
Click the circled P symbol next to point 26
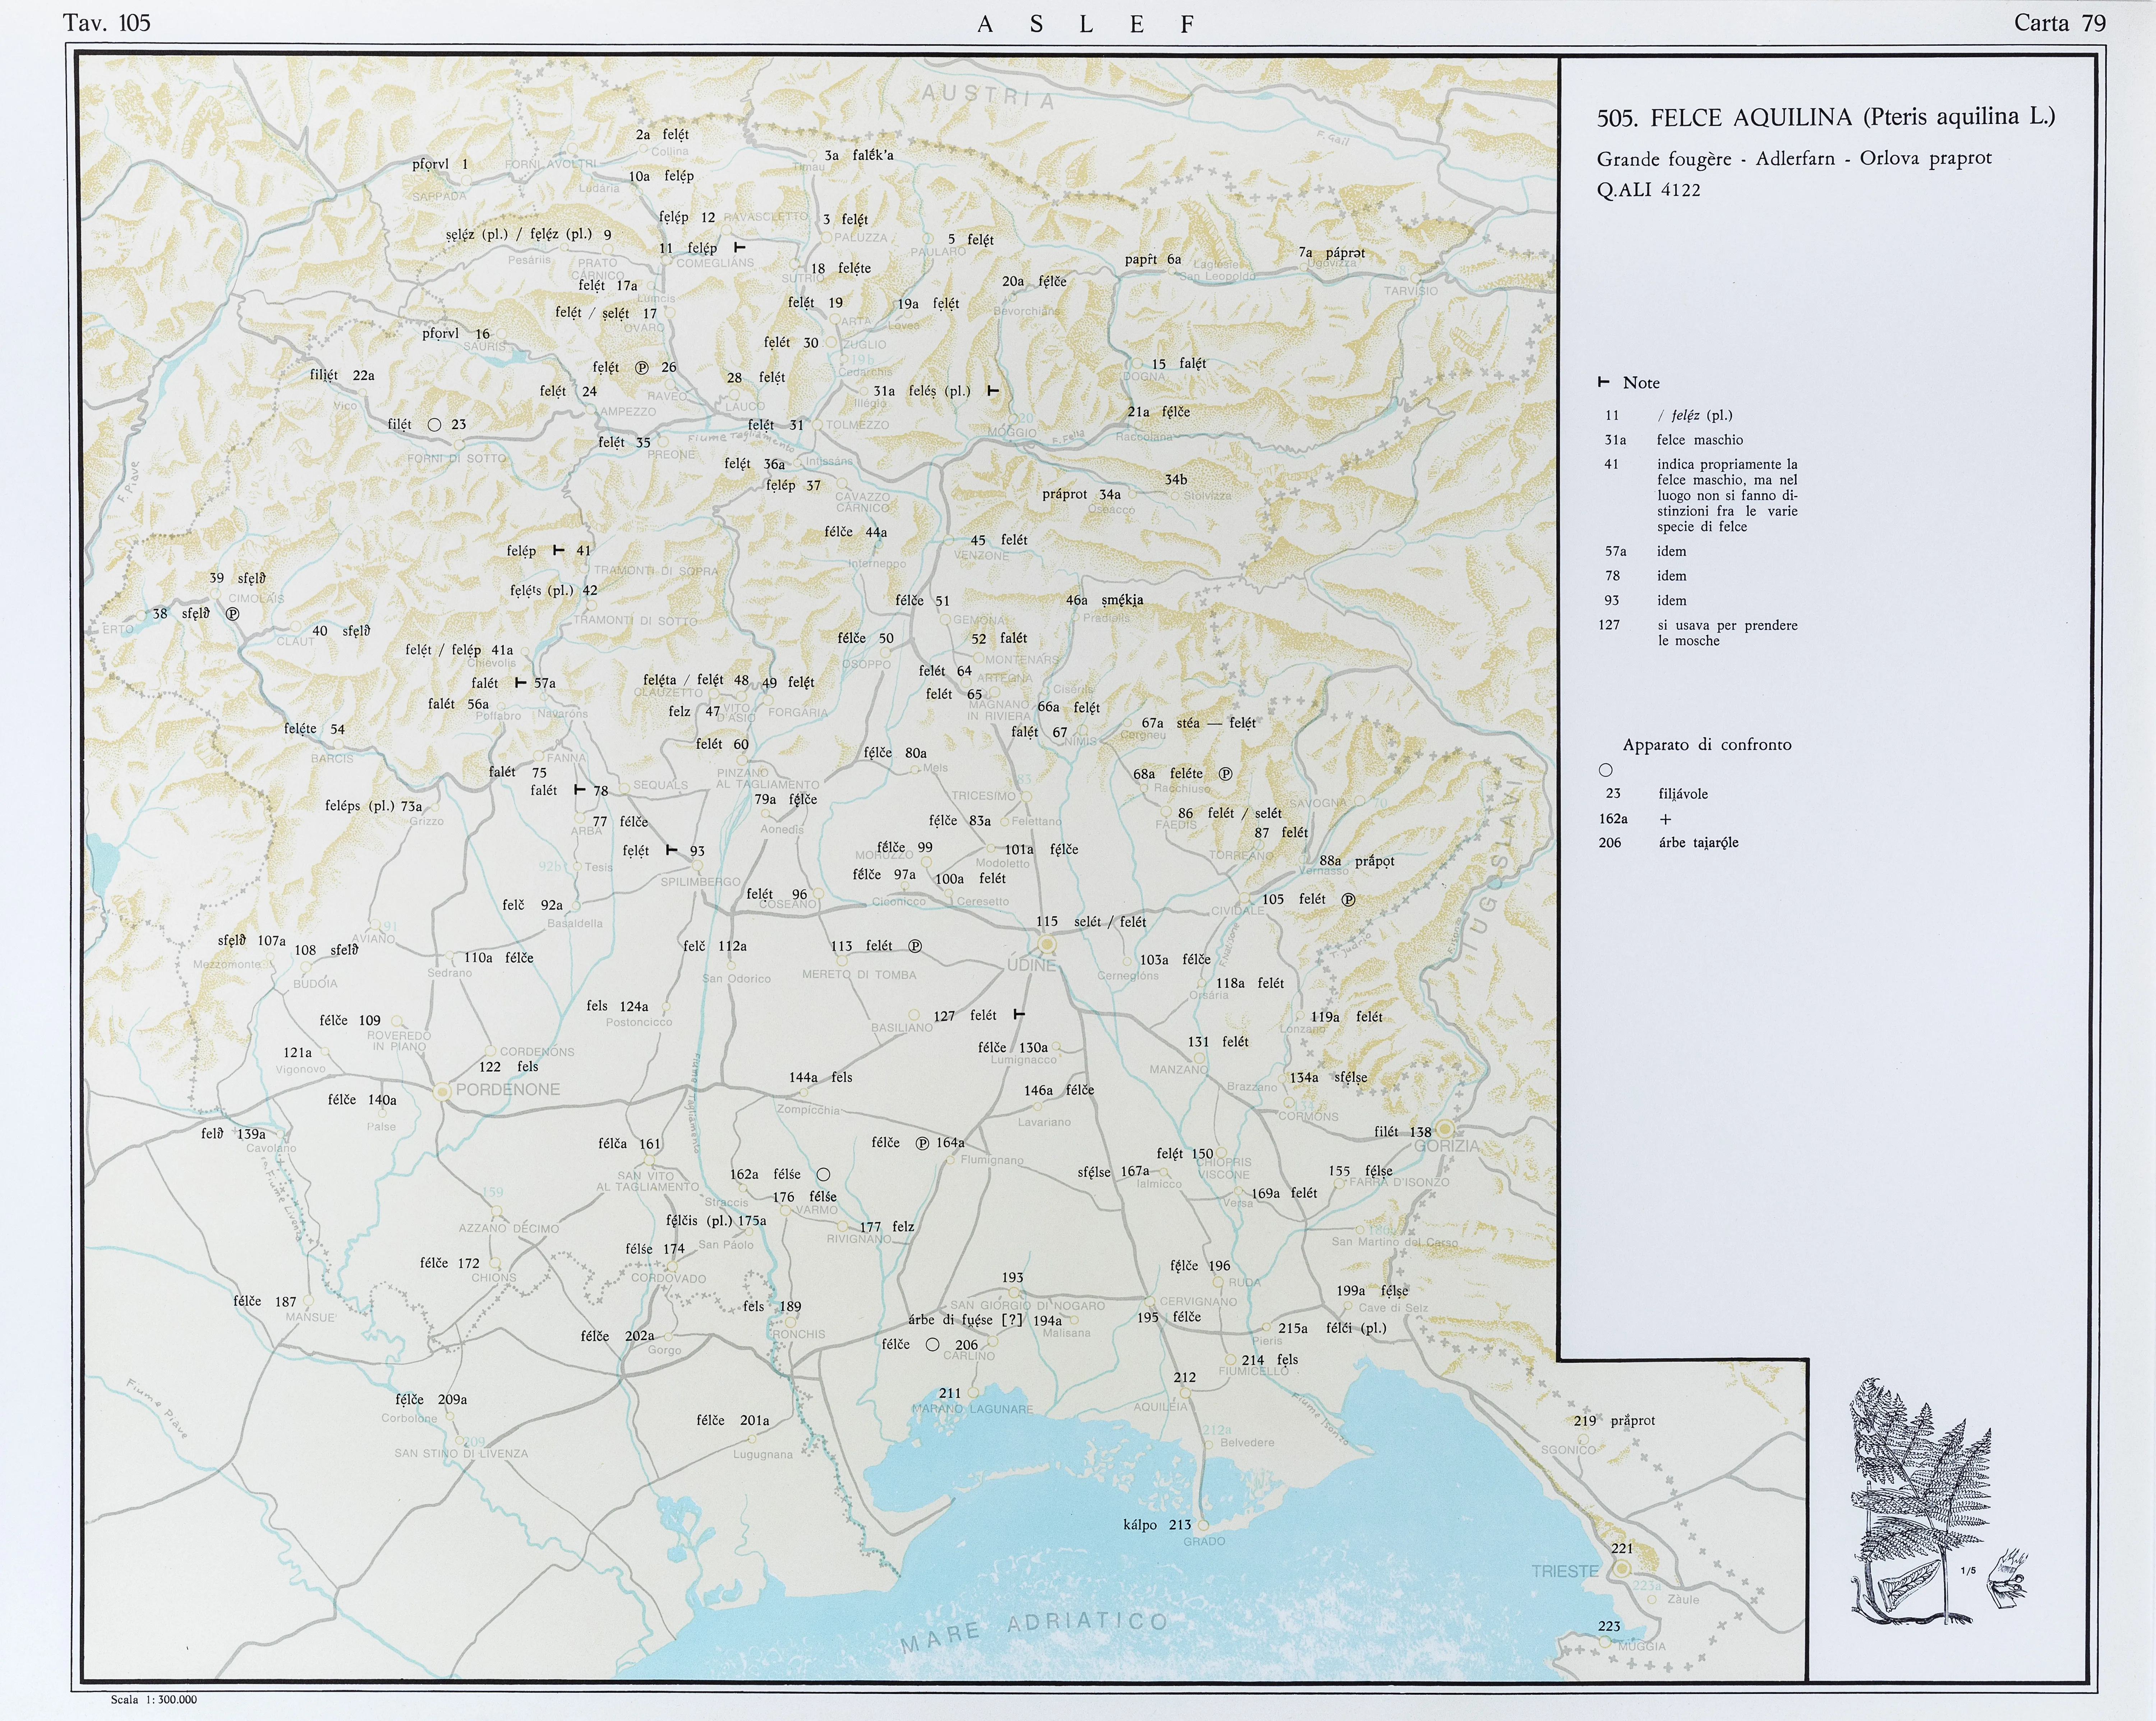642,368
